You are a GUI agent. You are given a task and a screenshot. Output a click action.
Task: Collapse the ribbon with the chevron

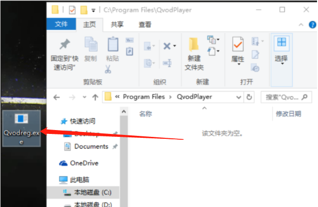pos(301,25)
